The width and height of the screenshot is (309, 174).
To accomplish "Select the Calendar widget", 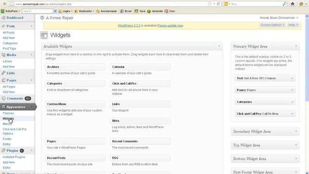I will pyautogui.click(x=140, y=67).
